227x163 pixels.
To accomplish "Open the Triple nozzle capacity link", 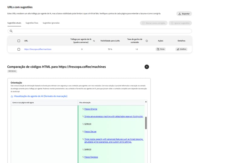I will 114,141.
